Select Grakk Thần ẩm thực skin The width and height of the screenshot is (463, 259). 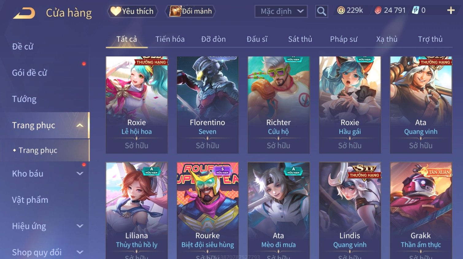[421, 211]
